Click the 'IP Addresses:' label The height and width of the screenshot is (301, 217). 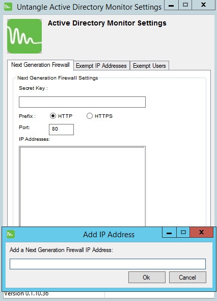pos(34,139)
